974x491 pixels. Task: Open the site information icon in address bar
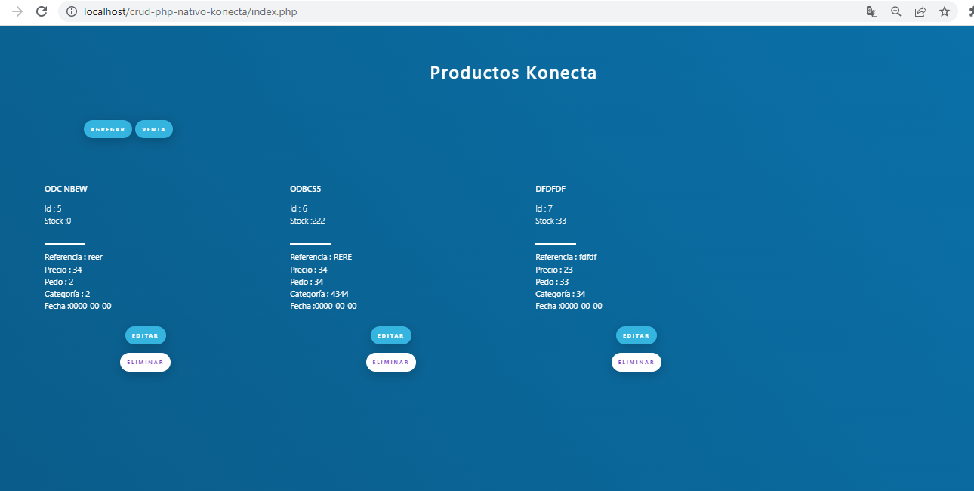click(72, 11)
